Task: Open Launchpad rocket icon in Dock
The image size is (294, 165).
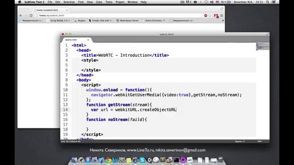Action: [x=81, y=160]
